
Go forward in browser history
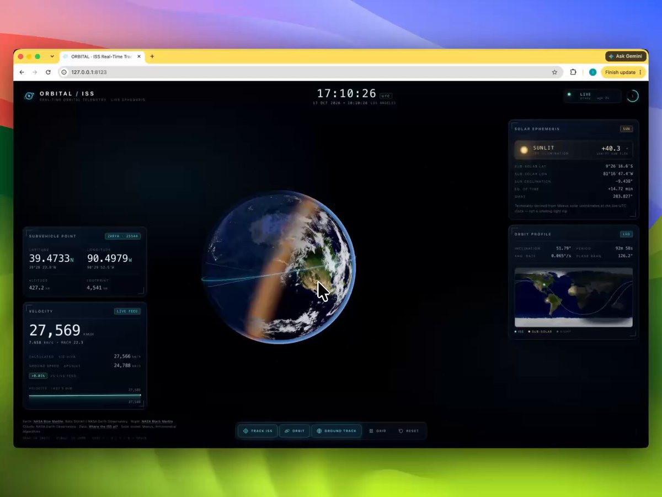(x=35, y=72)
